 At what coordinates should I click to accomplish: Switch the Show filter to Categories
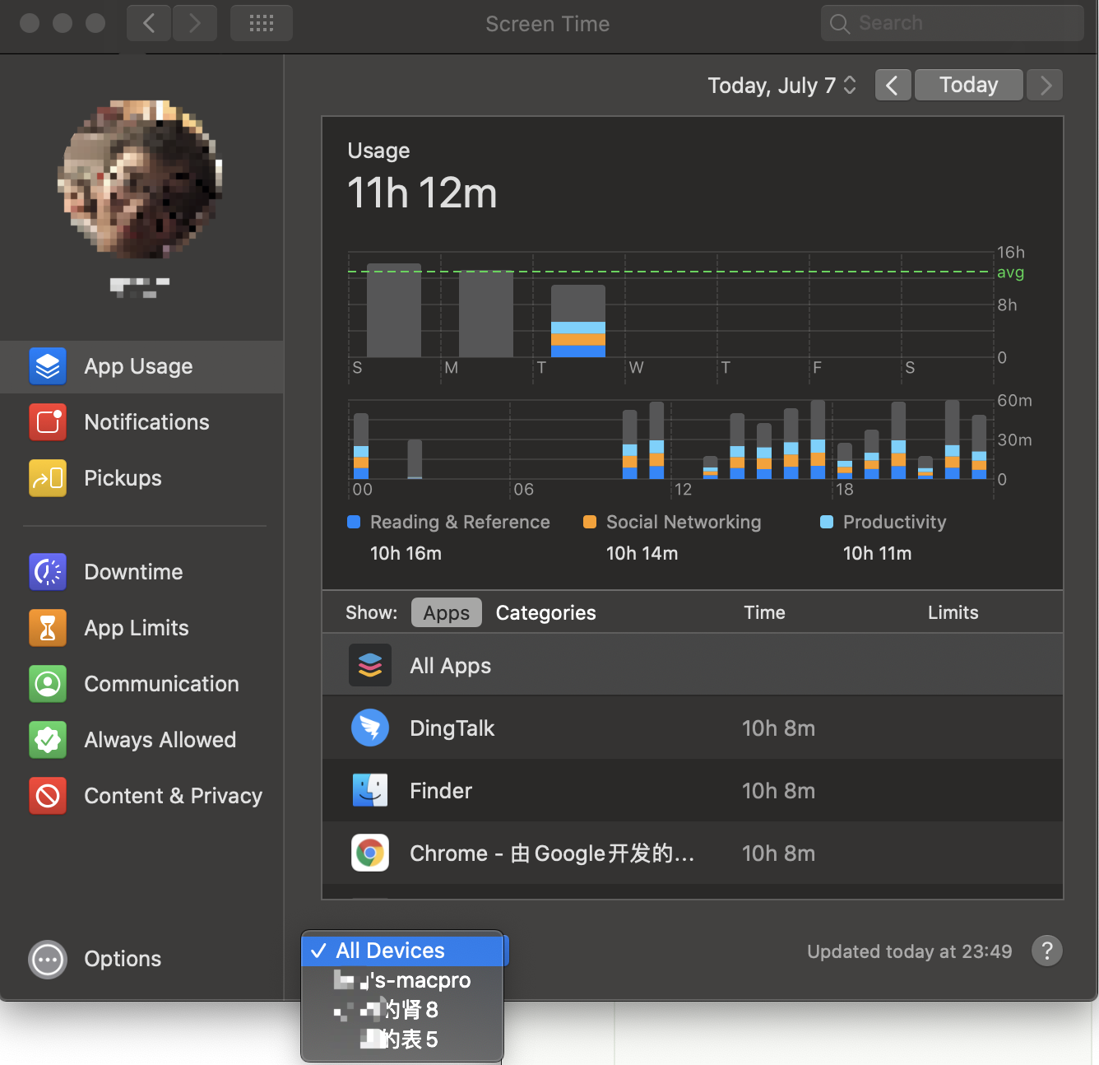[x=546, y=612]
